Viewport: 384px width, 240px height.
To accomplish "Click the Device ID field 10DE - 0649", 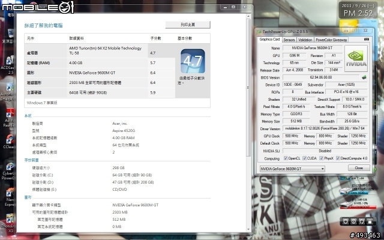I will tap(293, 85).
